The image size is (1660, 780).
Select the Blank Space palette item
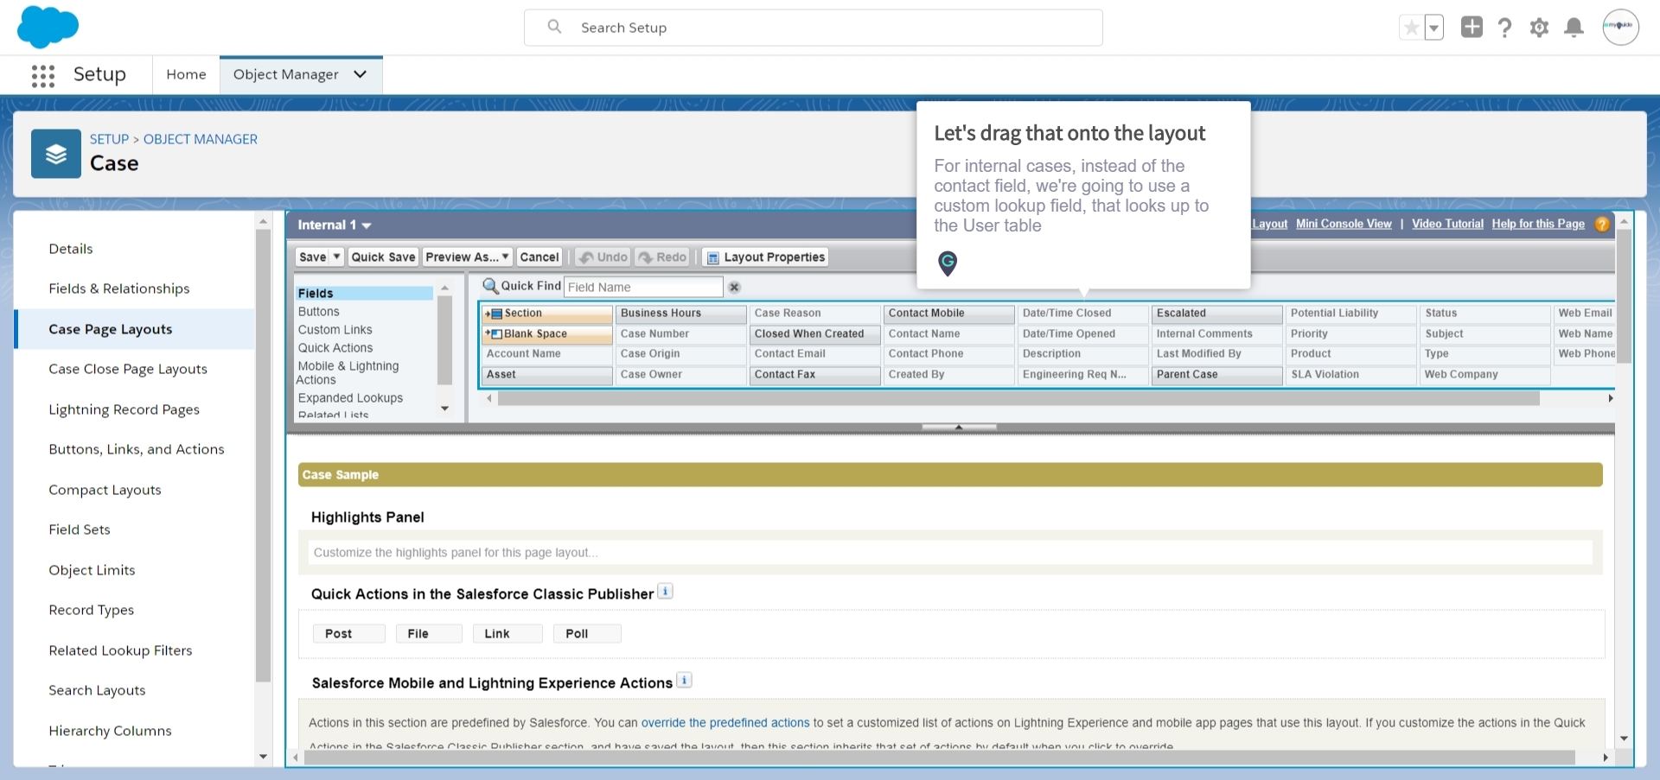point(546,334)
